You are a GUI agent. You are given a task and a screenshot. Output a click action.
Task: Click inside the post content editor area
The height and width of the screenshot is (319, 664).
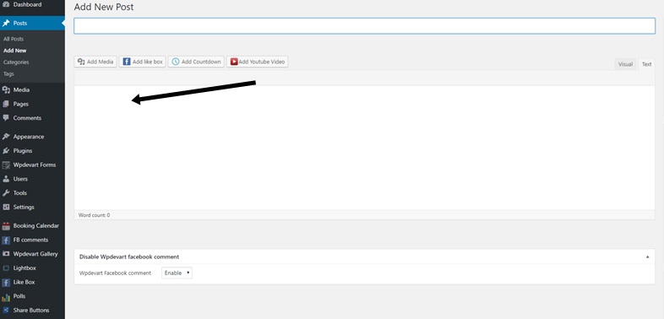click(x=365, y=148)
